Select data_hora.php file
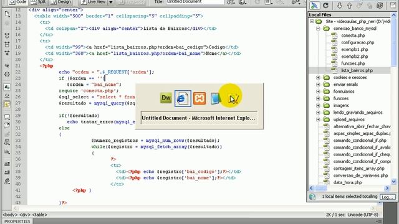This screenshot has width=399, height=224. click(x=347, y=182)
